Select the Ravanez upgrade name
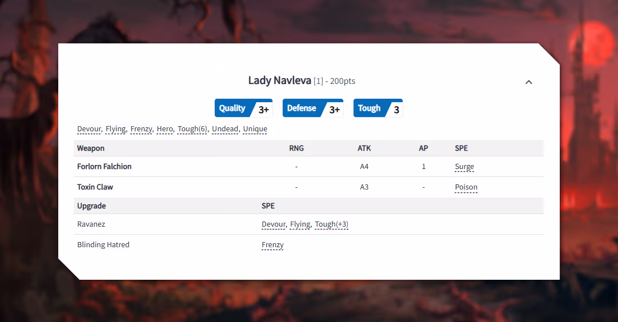This screenshot has width=618, height=322. pos(91,224)
